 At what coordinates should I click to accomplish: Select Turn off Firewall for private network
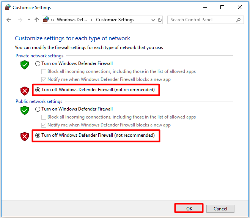(38, 90)
